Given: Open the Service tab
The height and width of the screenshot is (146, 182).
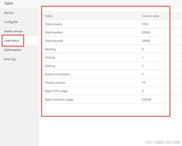Looking at the screenshot, I should click(9, 13).
